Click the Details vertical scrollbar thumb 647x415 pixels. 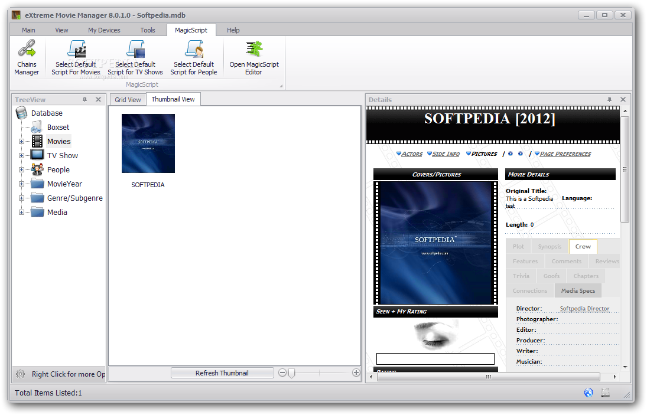pyautogui.click(x=625, y=169)
